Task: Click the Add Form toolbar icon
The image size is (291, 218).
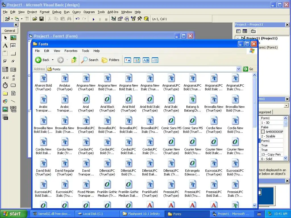Action: point(17,19)
